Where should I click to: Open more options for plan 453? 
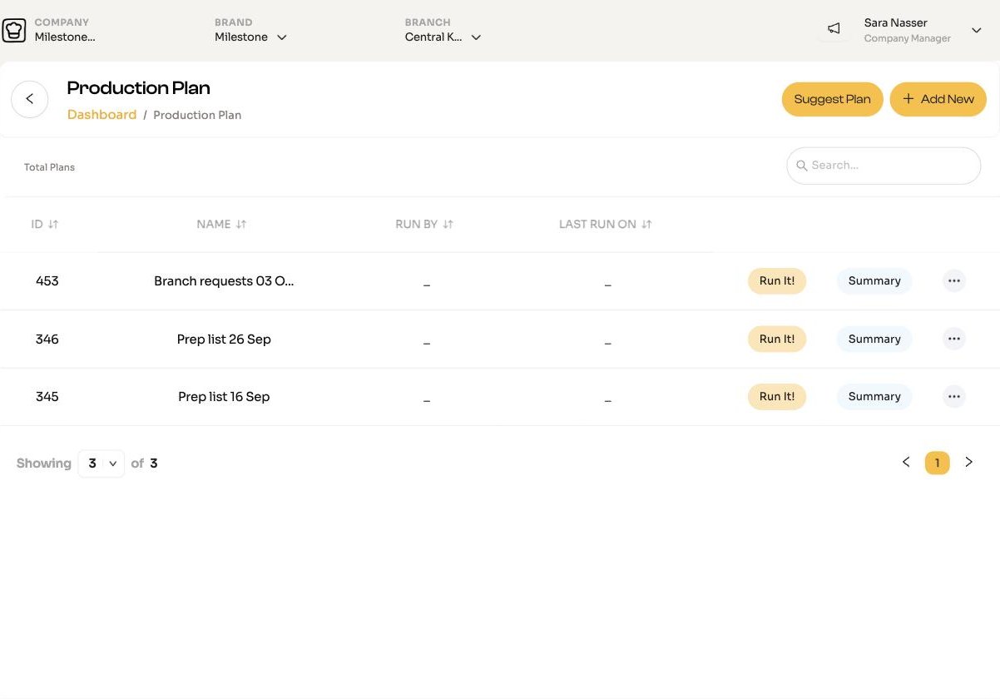pyautogui.click(x=954, y=281)
